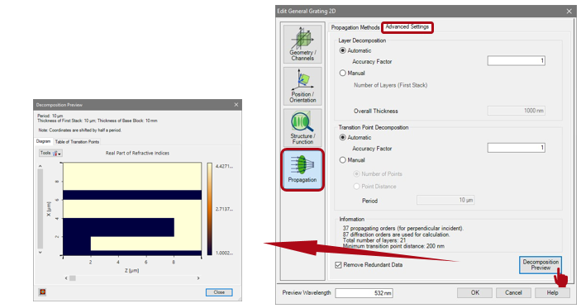The image size is (581, 308).
Task: Close the Edit General Grating 2D dialog
Action: [x=569, y=11]
